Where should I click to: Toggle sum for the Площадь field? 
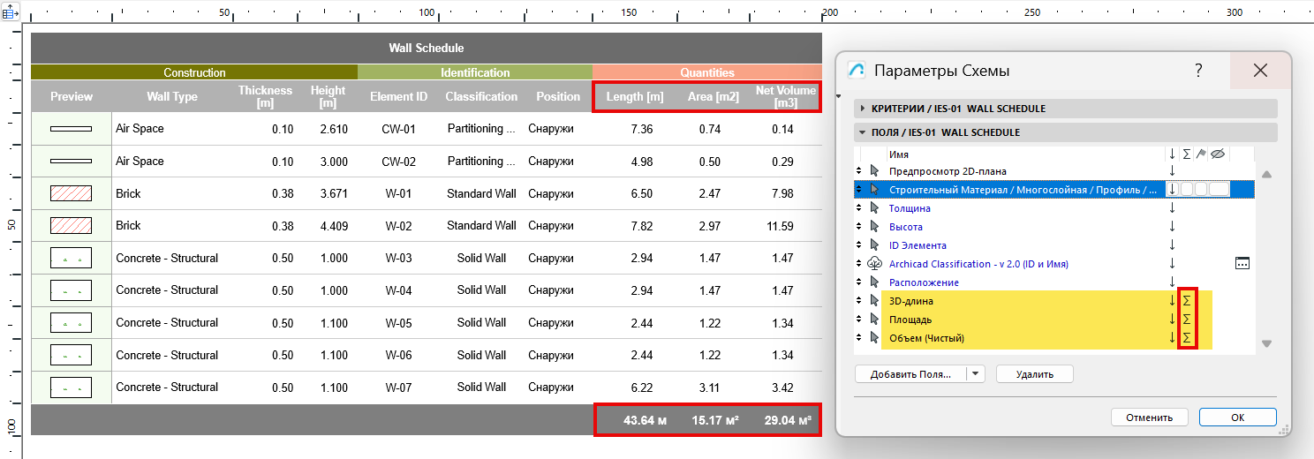click(x=1188, y=320)
